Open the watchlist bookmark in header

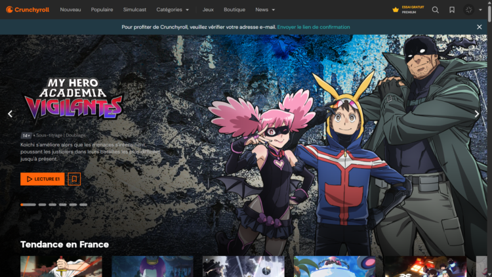click(x=452, y=10)
